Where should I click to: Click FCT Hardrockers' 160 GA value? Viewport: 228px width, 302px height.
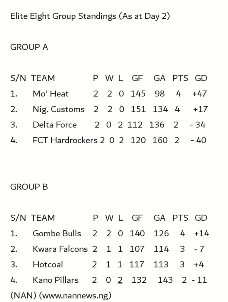160,140
